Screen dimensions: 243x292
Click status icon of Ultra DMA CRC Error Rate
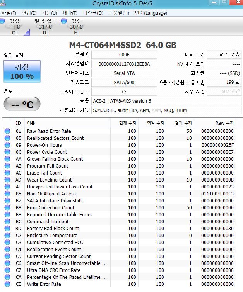pyautogui.click(x=7, y=270)
